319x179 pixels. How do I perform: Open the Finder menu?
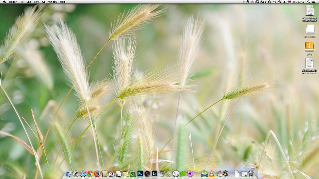(13, 2)
